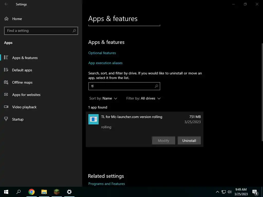
Task: Open Google Chrome from the taskbar
Action: point(32,192)
